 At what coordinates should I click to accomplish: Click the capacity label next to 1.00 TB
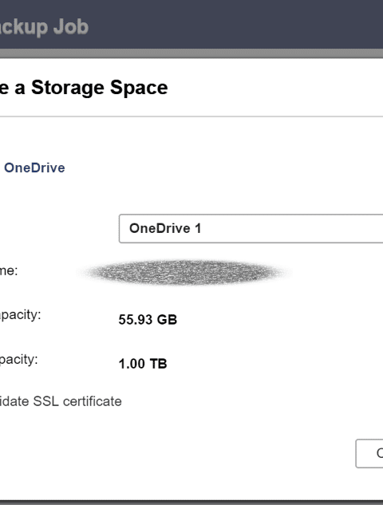click(x=18, y=360)
